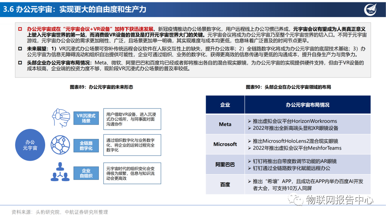Click the line 钉钉将推出自带度数调节功能的AR眼镜
Screen dimensions: 386x217
click(292, 161)
